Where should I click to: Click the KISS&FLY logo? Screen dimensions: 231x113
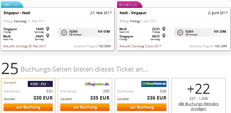point(40,84)
